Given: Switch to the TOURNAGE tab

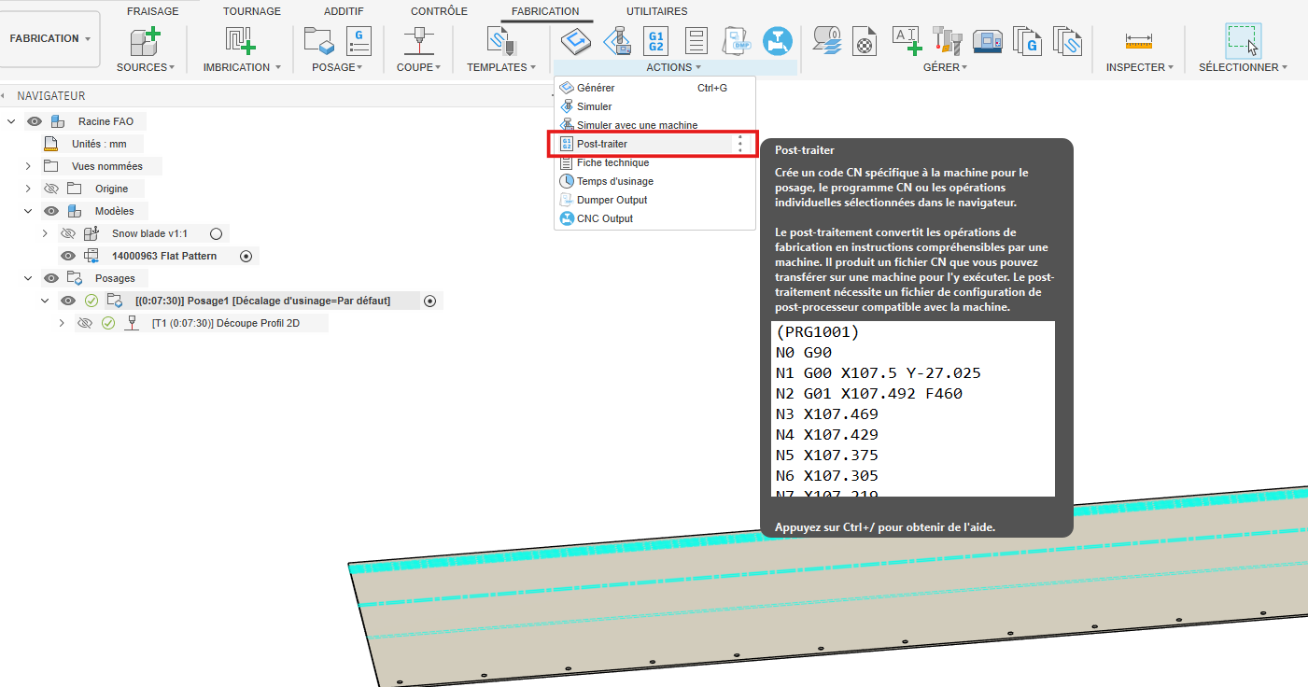Looking at the screenshot, I should coord(252,11).
